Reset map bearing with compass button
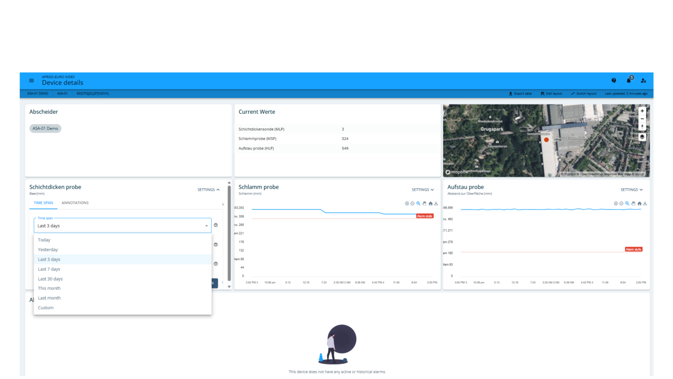 642,127
